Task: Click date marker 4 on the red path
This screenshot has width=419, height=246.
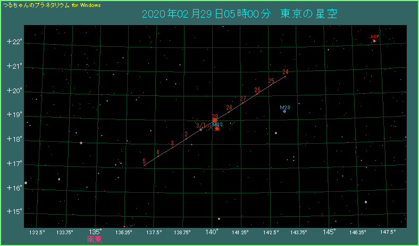Action: (x=157, y=152)
